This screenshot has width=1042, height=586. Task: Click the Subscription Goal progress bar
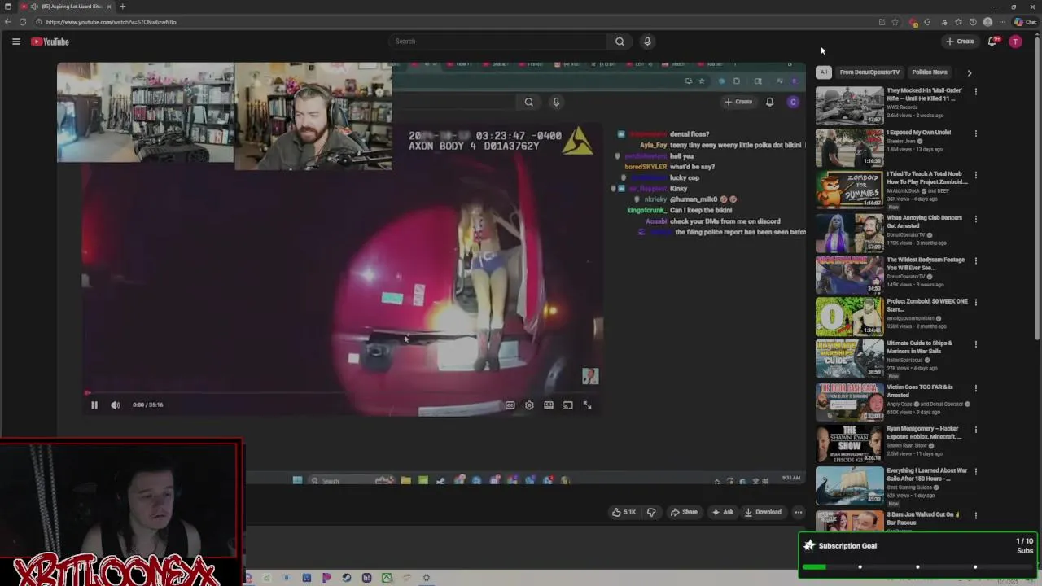917,567
